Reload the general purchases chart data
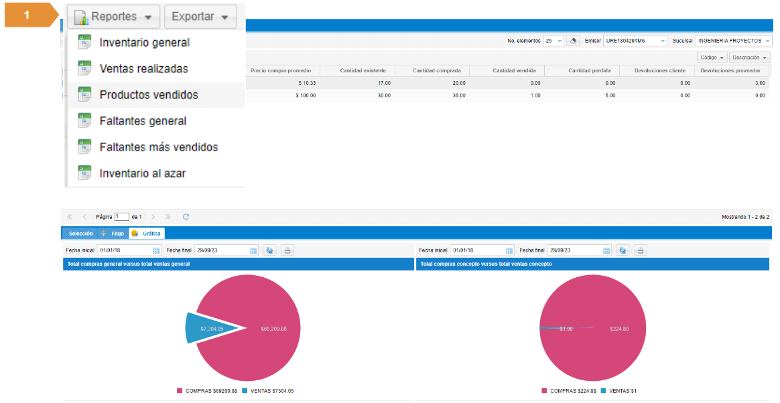This screenshot has height=403, width=780. pyautogui.click(x=269, y=250)
